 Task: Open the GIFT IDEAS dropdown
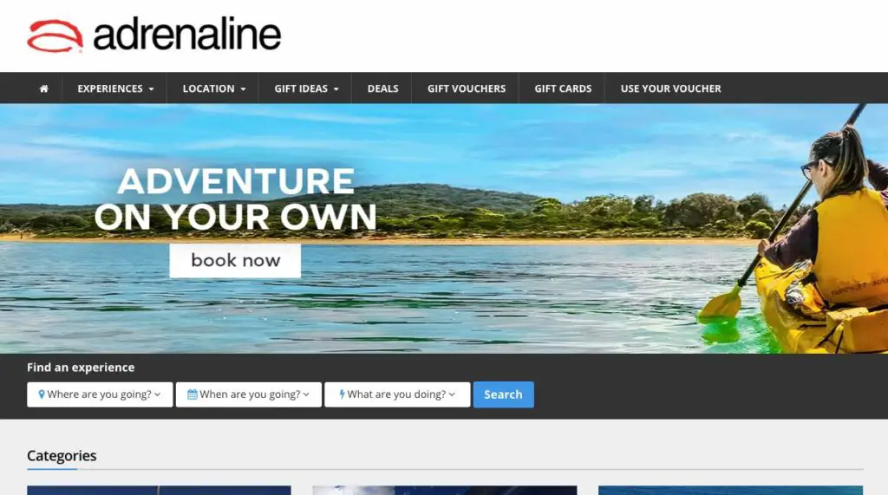coord(306,88)
